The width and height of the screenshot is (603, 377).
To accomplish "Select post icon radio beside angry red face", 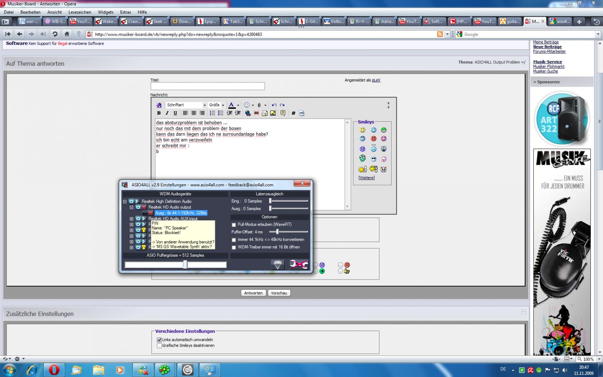I will click(340, 265).
